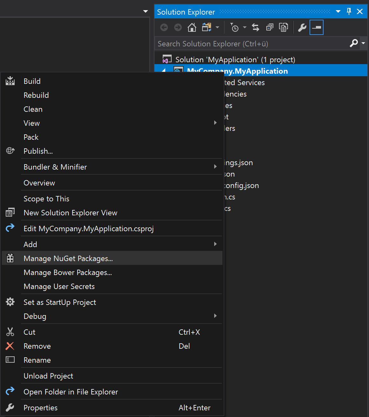This screenshot has height=417, width=369.
Task: Choose Clean from the context menu
Action: (33, 109)
